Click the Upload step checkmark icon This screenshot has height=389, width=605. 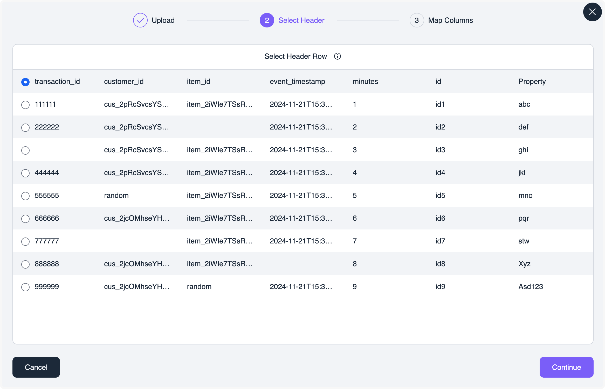tap(140, 20)
